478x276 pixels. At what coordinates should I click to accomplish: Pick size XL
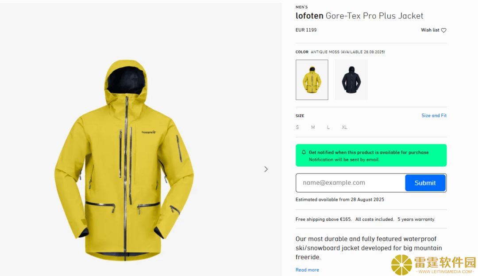coord(344,127)
